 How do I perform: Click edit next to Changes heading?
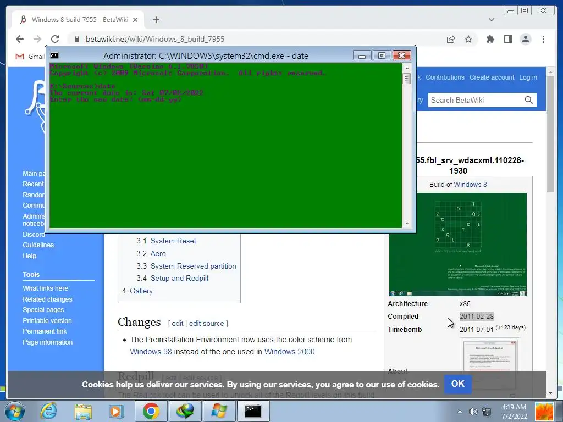click(x=178, y=323)
